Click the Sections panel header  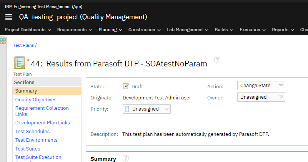47,82
